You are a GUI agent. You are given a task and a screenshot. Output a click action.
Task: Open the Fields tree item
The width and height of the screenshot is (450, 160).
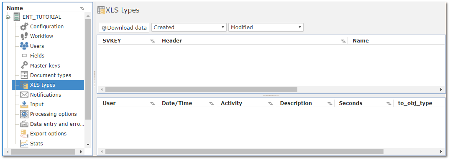37,56
